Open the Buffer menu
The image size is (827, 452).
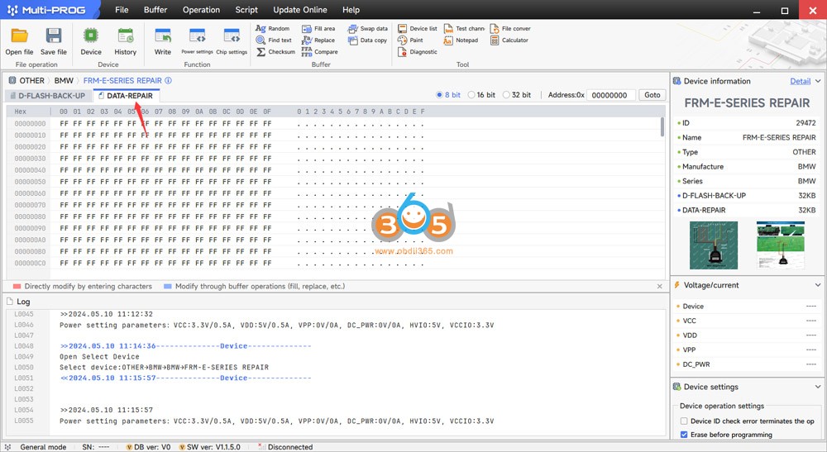pos(155,9)
